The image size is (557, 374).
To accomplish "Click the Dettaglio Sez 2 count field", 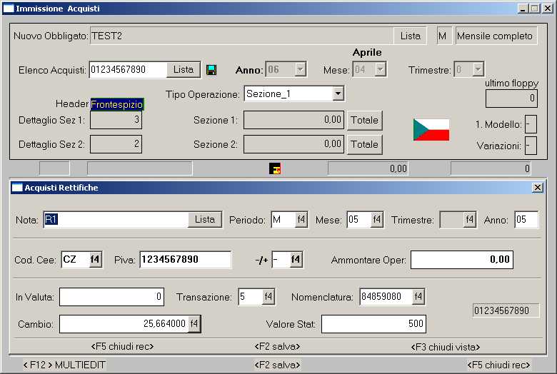I will [x=116, y=144].
